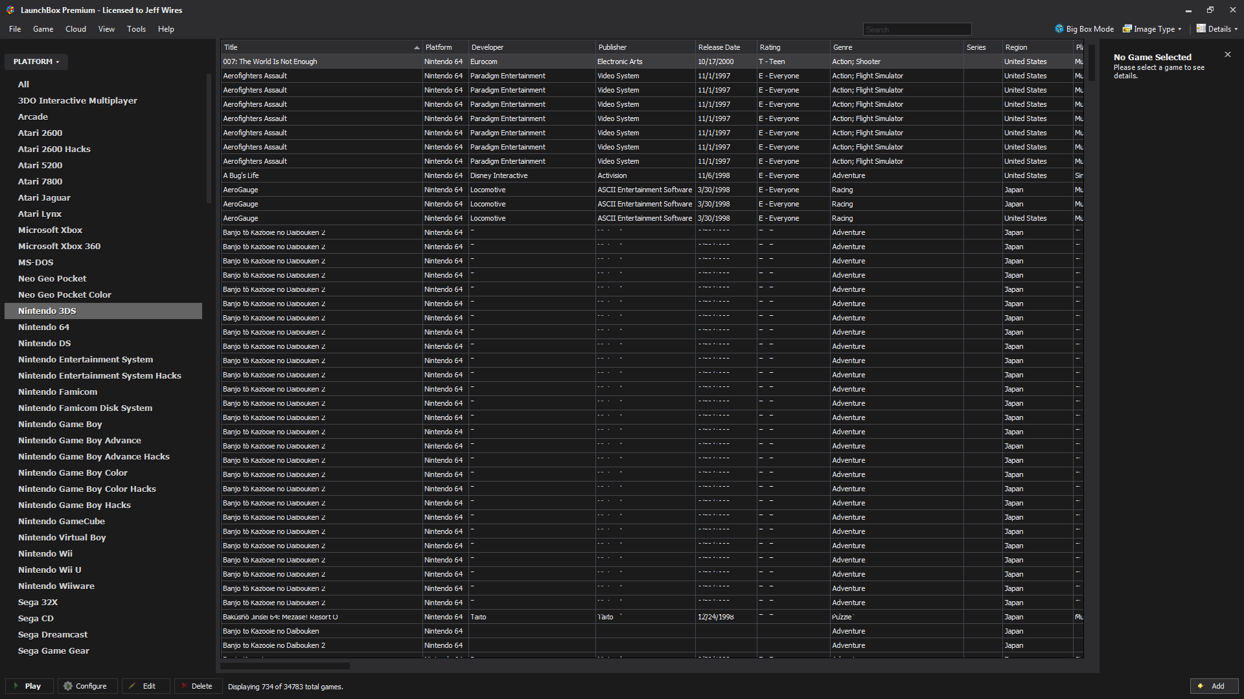Click the LaunchBox app logo icon
1244x699 pixels.
(x=10, y=10)
